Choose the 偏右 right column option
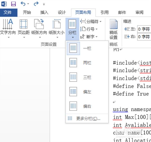The image size is (151, 142). 87,106
